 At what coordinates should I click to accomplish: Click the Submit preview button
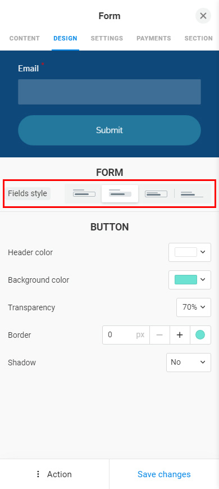109,130
